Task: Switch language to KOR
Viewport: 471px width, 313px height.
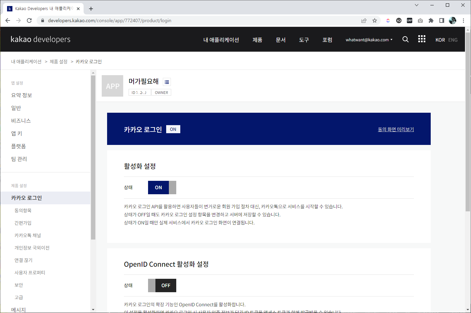Action: pyautogui.click(x=440, y=40)
